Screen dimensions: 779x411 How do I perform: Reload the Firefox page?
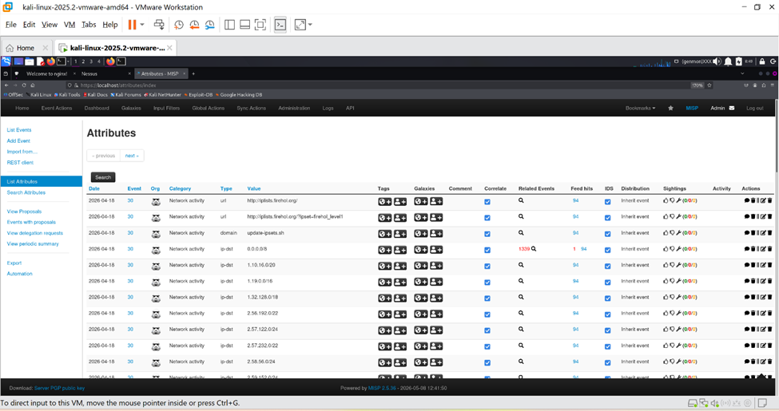tap(24, 85)
